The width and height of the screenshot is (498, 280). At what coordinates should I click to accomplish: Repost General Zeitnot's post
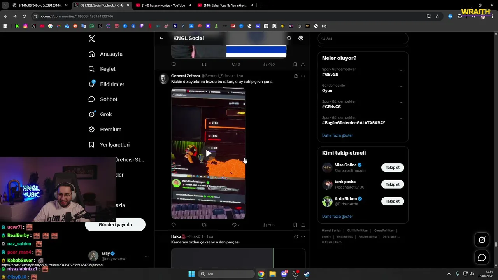tap(204, 225)
